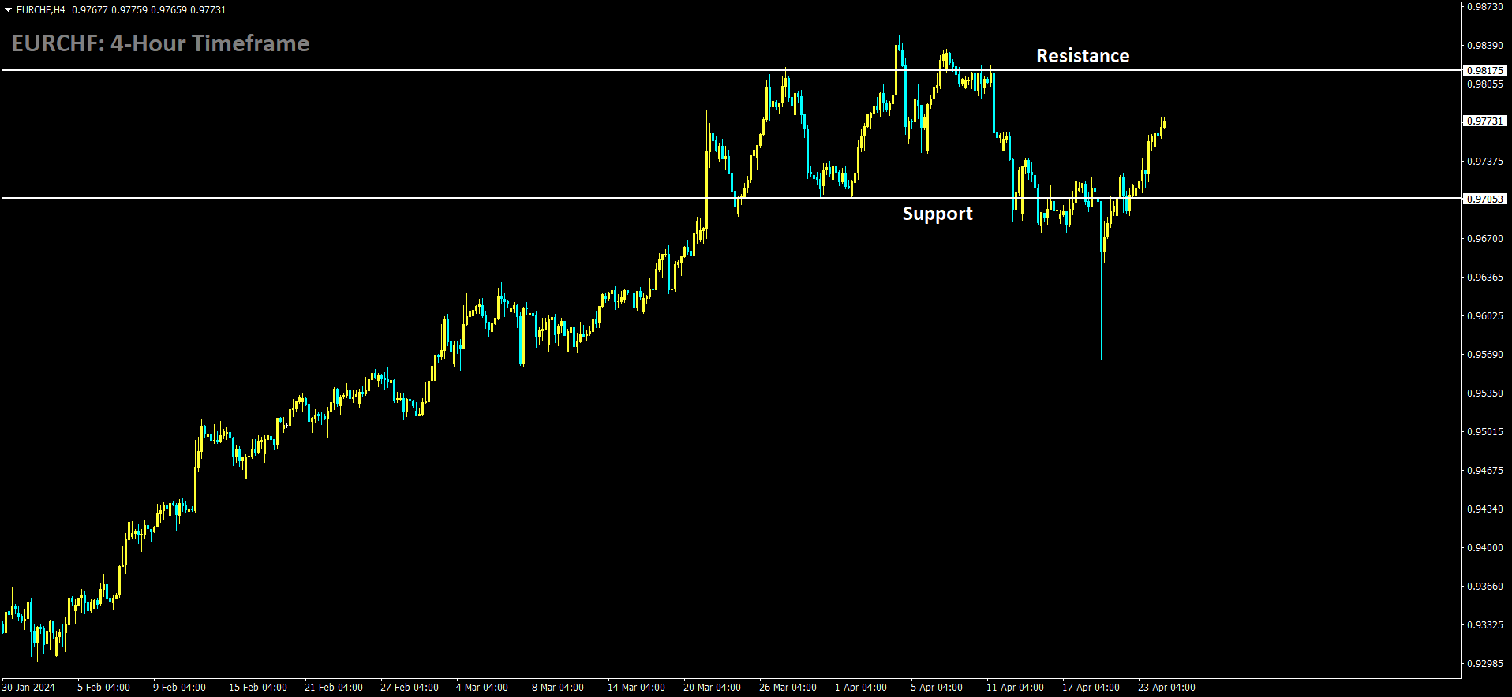The width and height of the screenshot is (1512, 697).
Task: Click the 0.98175 resistance price tag
Action: [1485, 70]
